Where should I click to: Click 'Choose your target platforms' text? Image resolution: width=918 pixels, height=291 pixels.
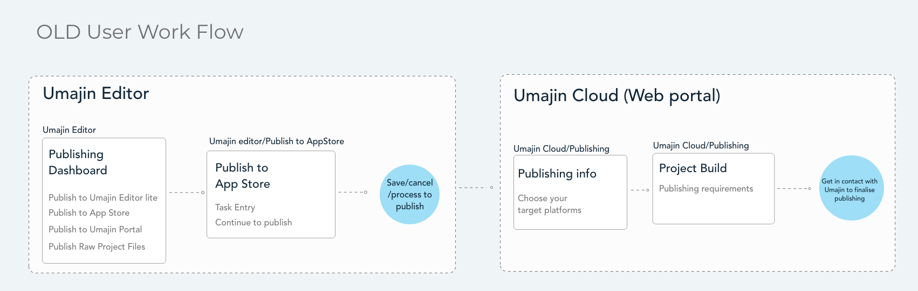[x=550, y=204]
